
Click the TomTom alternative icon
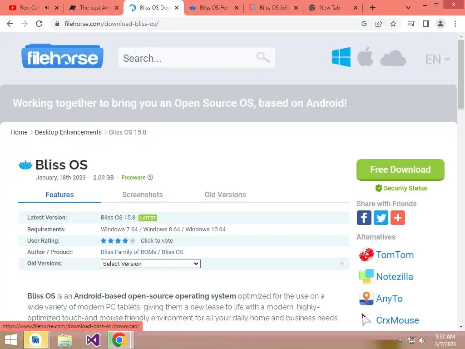[366, 254]
